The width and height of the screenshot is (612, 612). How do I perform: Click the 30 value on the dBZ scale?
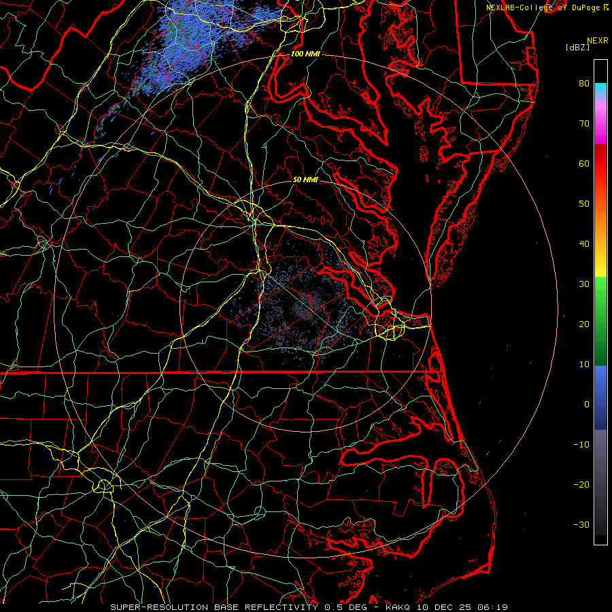(584, 284)
